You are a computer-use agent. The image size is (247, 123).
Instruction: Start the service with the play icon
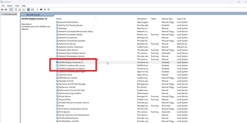point(37,10)
